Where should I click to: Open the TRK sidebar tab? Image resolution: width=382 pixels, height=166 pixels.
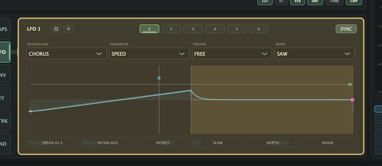pos(5,121)
